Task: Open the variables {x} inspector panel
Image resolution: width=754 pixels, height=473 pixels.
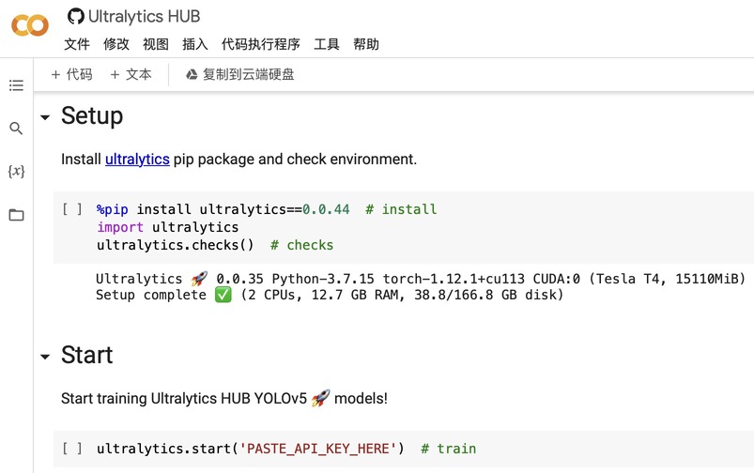Action: pos(16,172)
